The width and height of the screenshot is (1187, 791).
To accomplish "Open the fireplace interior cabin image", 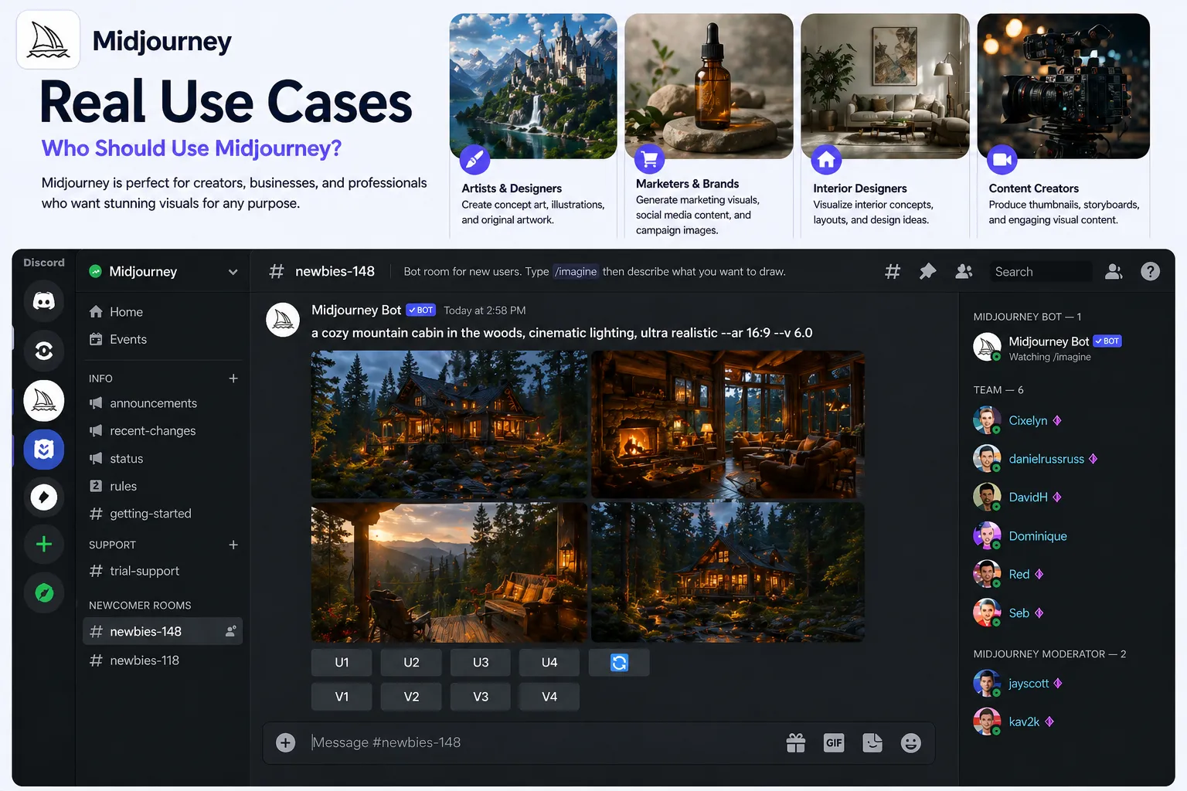I will [728, 424].
